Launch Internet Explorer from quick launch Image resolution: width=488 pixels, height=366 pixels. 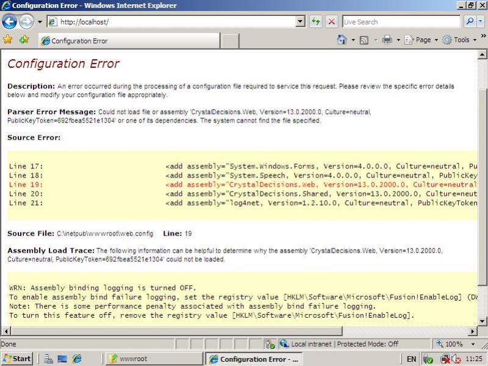click(x=77, y=359)
